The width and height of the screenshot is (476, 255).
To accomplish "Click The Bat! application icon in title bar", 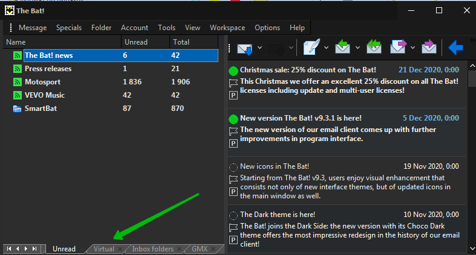I will (10, 11).
